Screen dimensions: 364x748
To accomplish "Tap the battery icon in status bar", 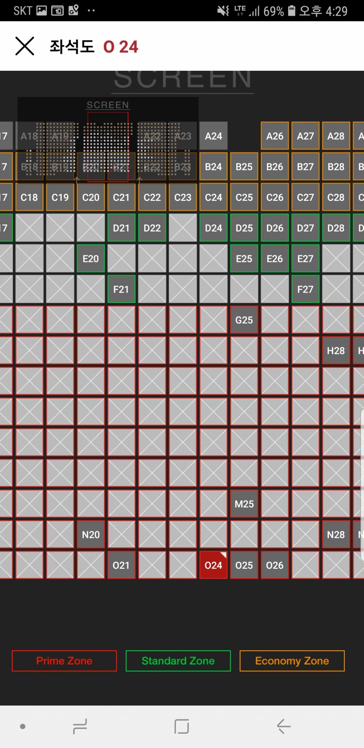I will click(x=291, y=11).
